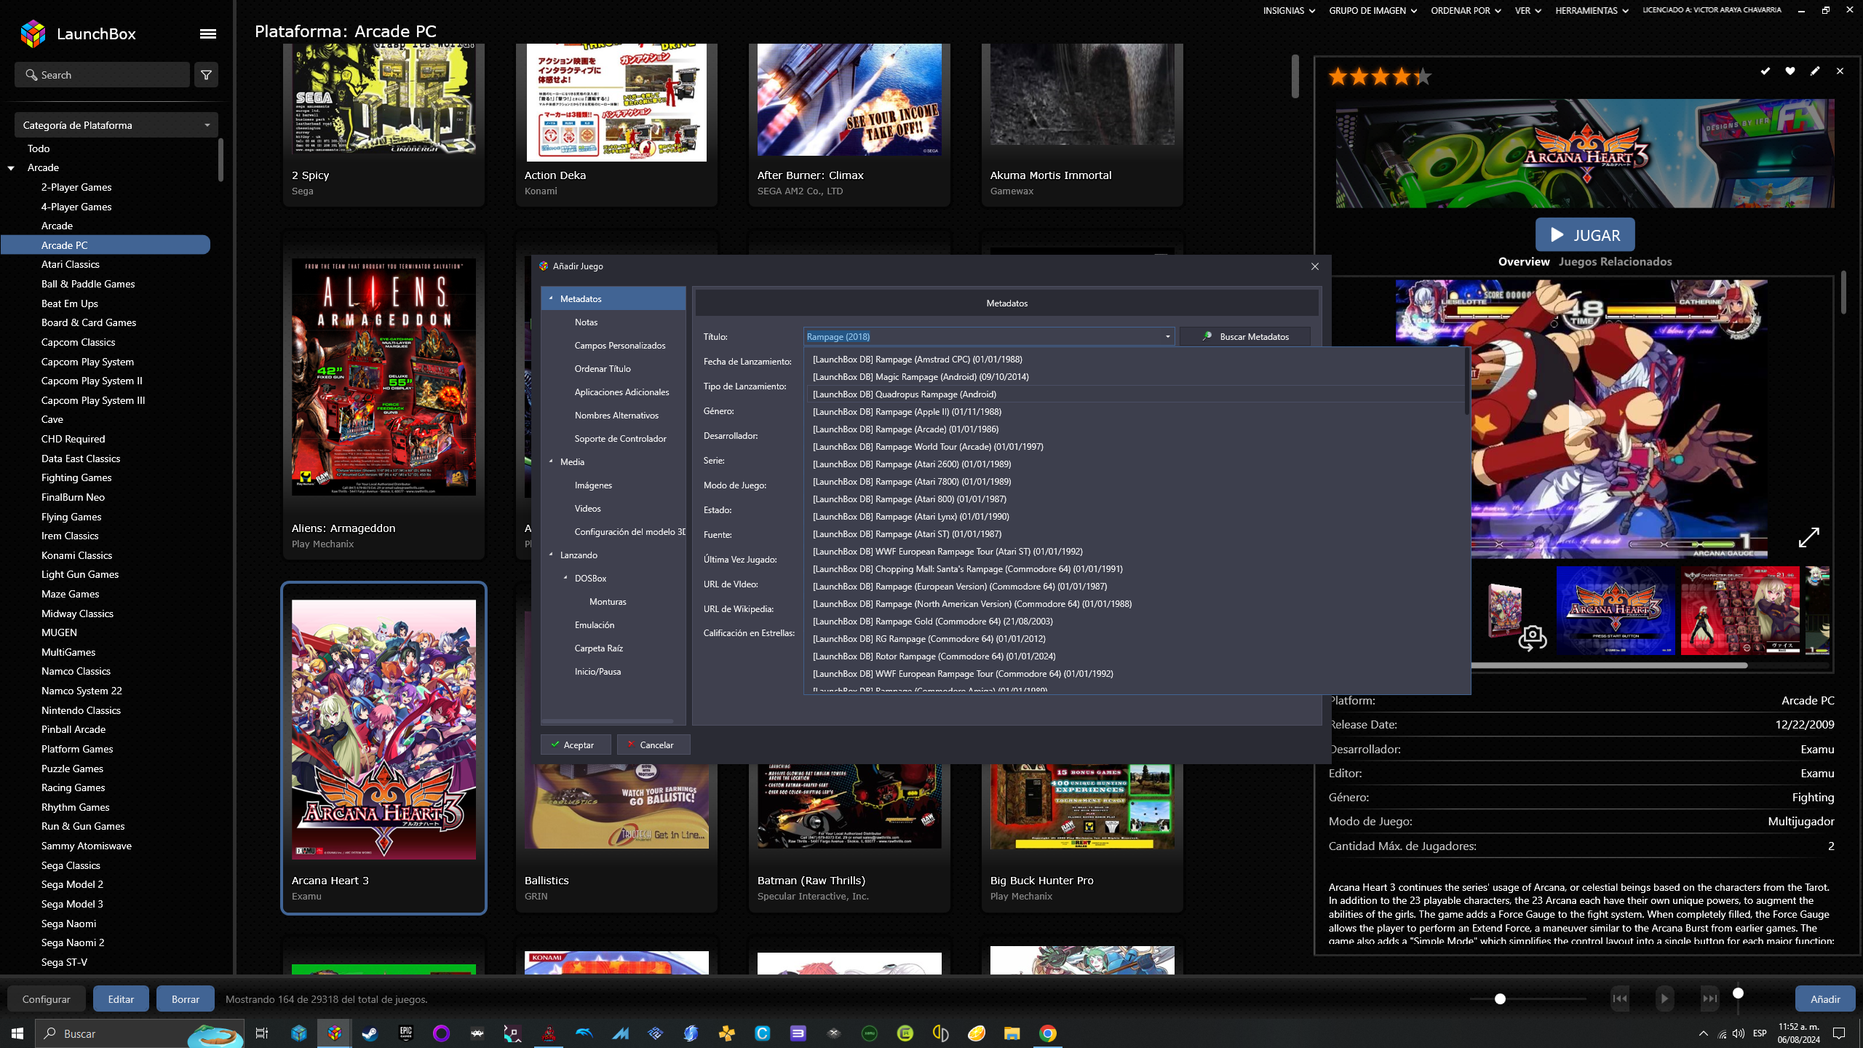Open Steam from Windows taskbar
Screen dimensions: 1863x1048
tap(370, 1033)
